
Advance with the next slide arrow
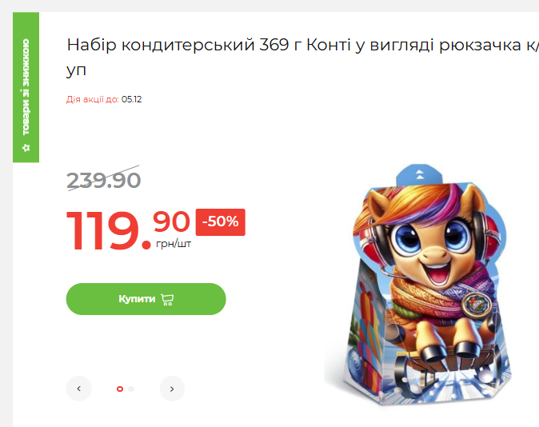172,389
